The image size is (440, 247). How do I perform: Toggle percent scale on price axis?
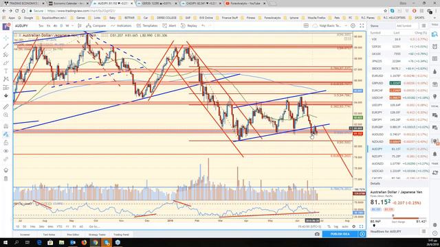(x=329, y=226)
